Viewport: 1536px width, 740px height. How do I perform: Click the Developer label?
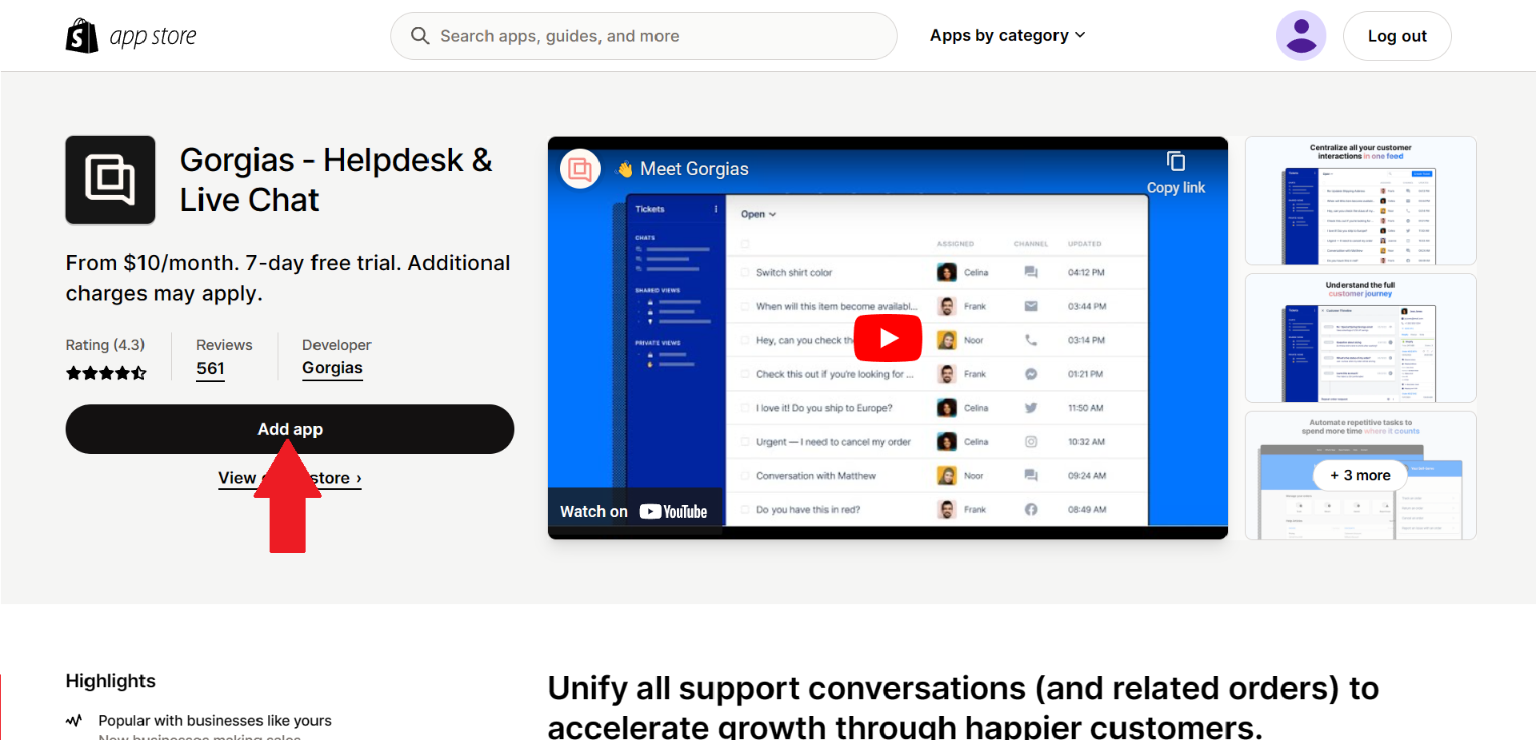pyautogui.click(x=337, y=345)
